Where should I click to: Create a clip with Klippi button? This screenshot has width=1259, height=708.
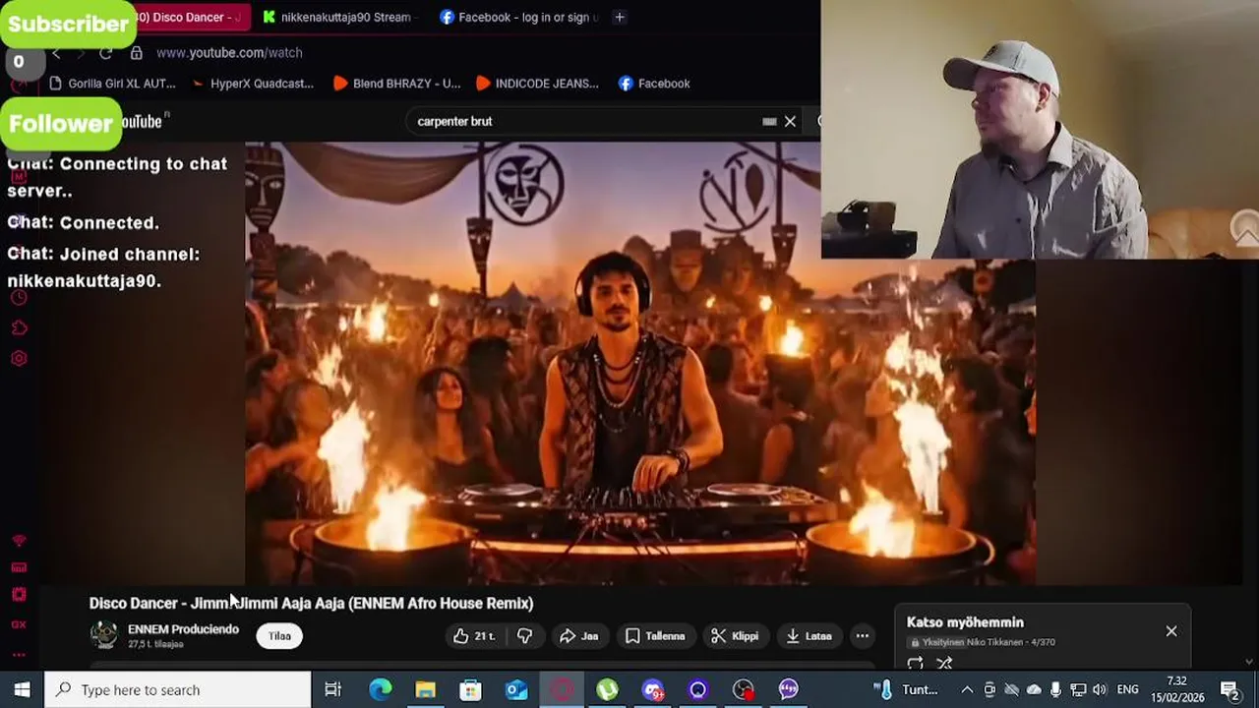[735, 636]
